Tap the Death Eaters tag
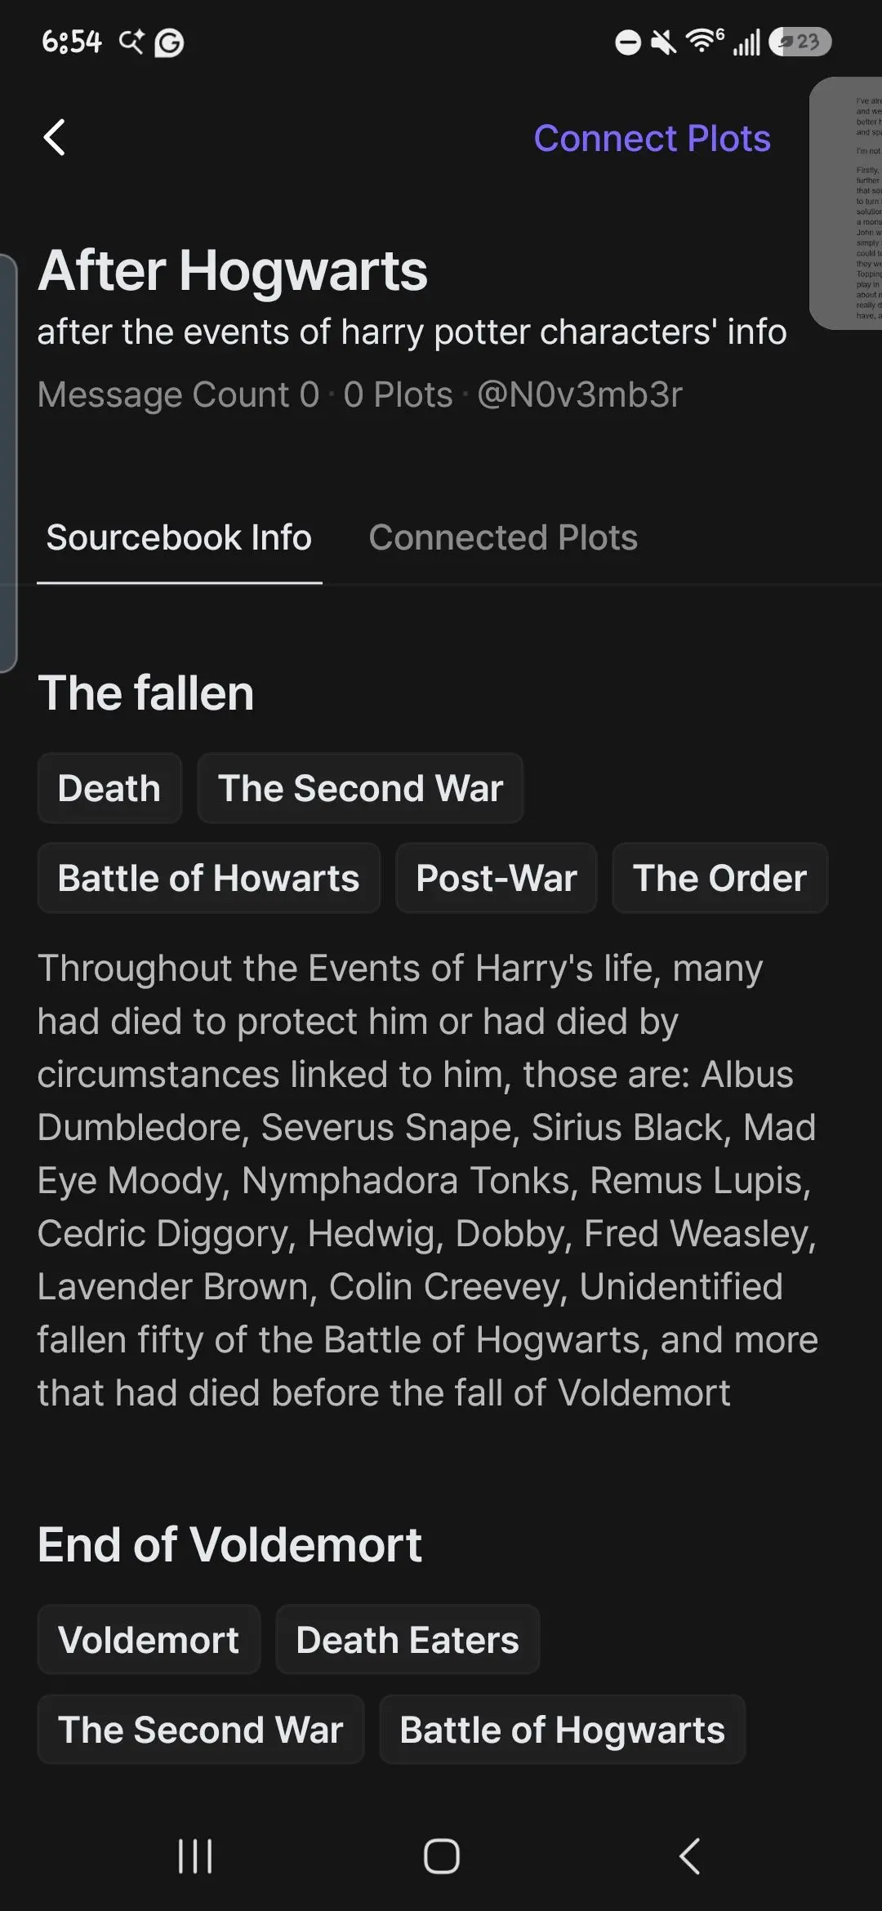 [x=408, y=1639]
